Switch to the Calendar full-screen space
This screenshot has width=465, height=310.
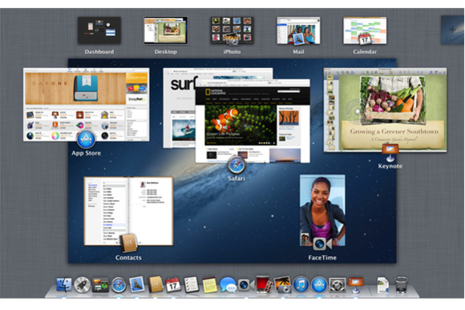365,30
